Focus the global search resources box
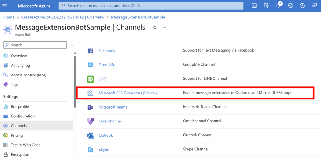Viewport: 321px width, 157px height. [x=151, y=6]
